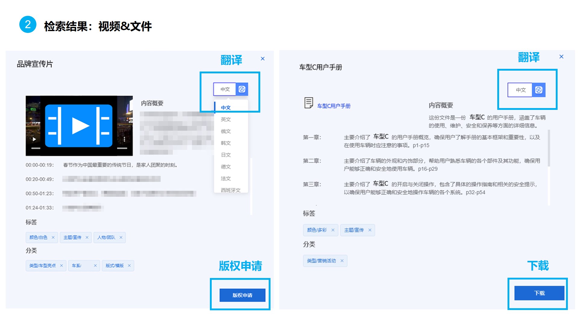
Task: Remove the 版式/横版 category
Action: click(129, 266)
